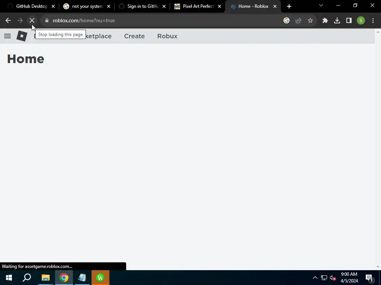Close the Home - Roblox tab
The image size is (381, 285).
pyautogui.click(x=275, y=7)
